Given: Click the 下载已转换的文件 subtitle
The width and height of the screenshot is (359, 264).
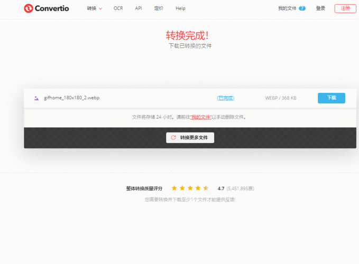Looking at the screenshot, I should tap(190, 46).
